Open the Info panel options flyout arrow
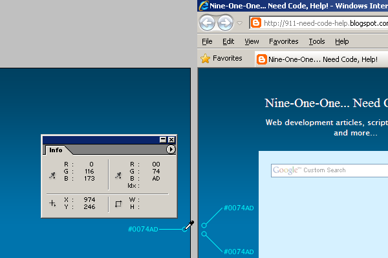This screenshot has height=258, width=388. point(171,150)
